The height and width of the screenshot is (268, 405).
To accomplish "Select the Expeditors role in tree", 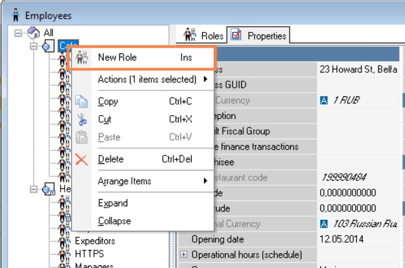I will pyautogui.click(x=95, y=241).
